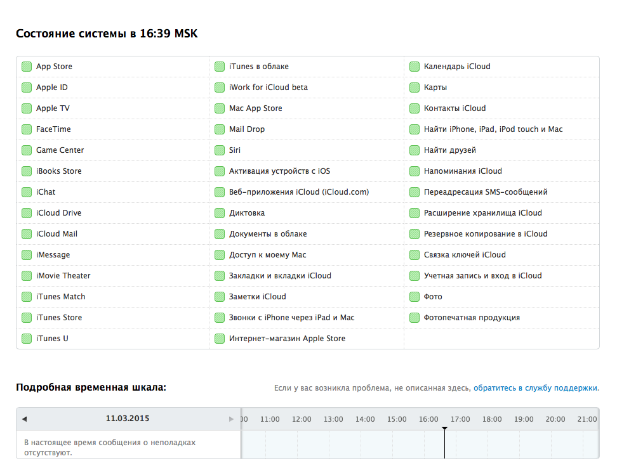Click the green status icon beside iBooks Store
617x468 pixels.
point(27,171)
